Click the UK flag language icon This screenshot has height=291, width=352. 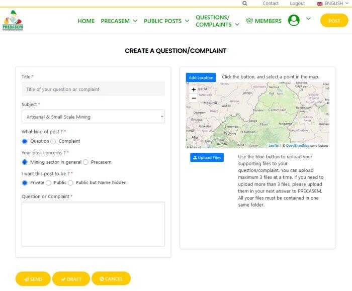[x=320, y=4]
